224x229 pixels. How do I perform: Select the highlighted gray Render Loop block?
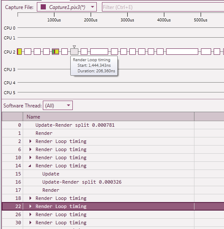tap(74, 52)
